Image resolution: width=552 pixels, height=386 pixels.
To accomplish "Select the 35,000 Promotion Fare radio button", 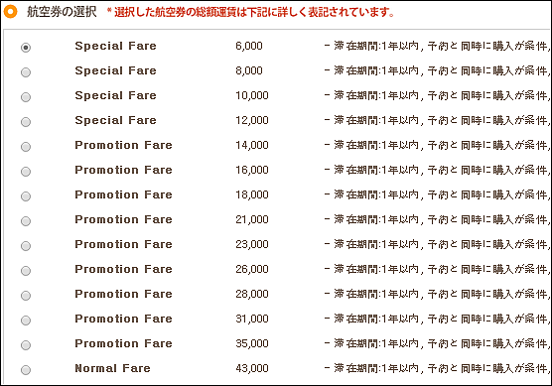I will pos(26,345).
